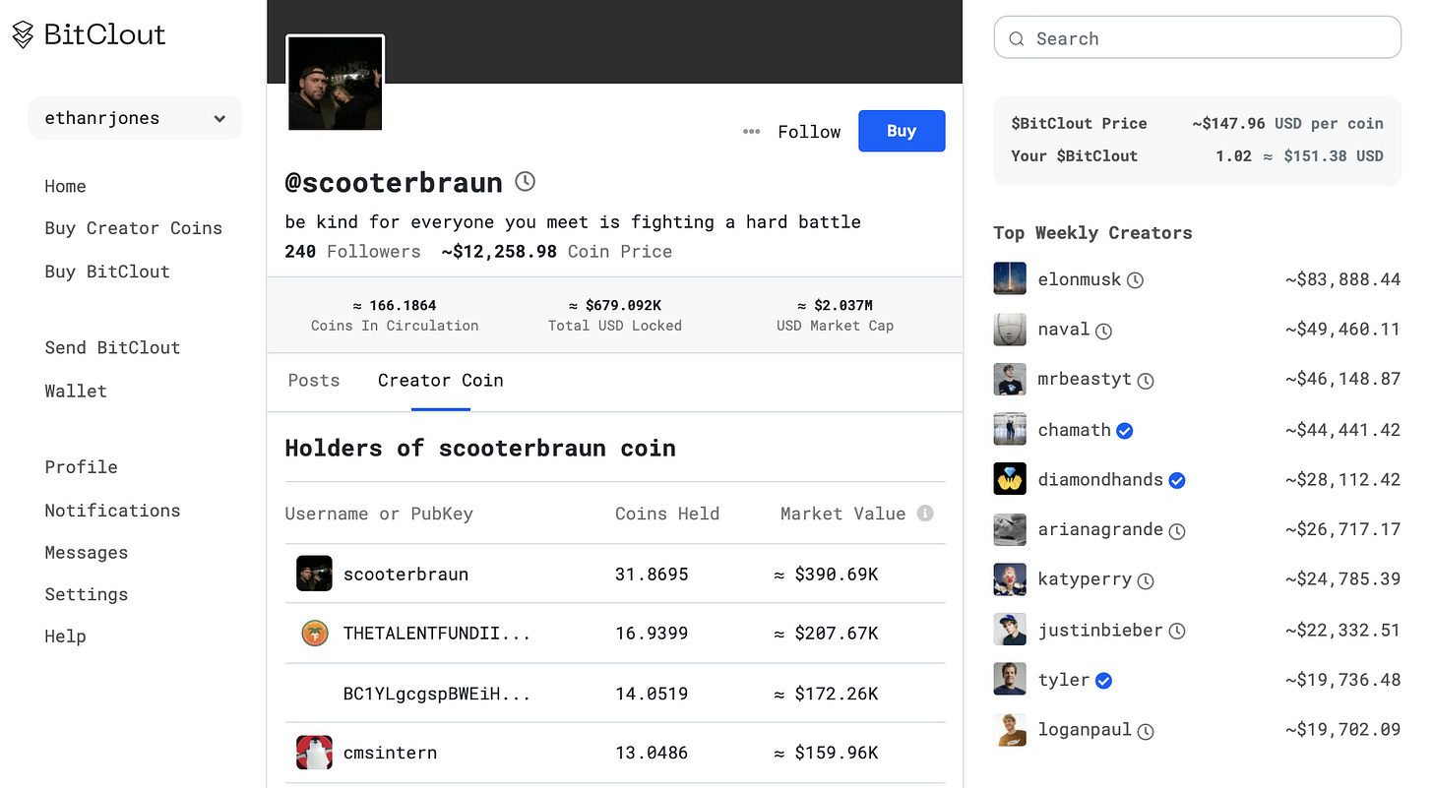The image size is (1433, 788).
Task: Click the scooterbraun holder row avatar
Action: (x=314, y=574)
